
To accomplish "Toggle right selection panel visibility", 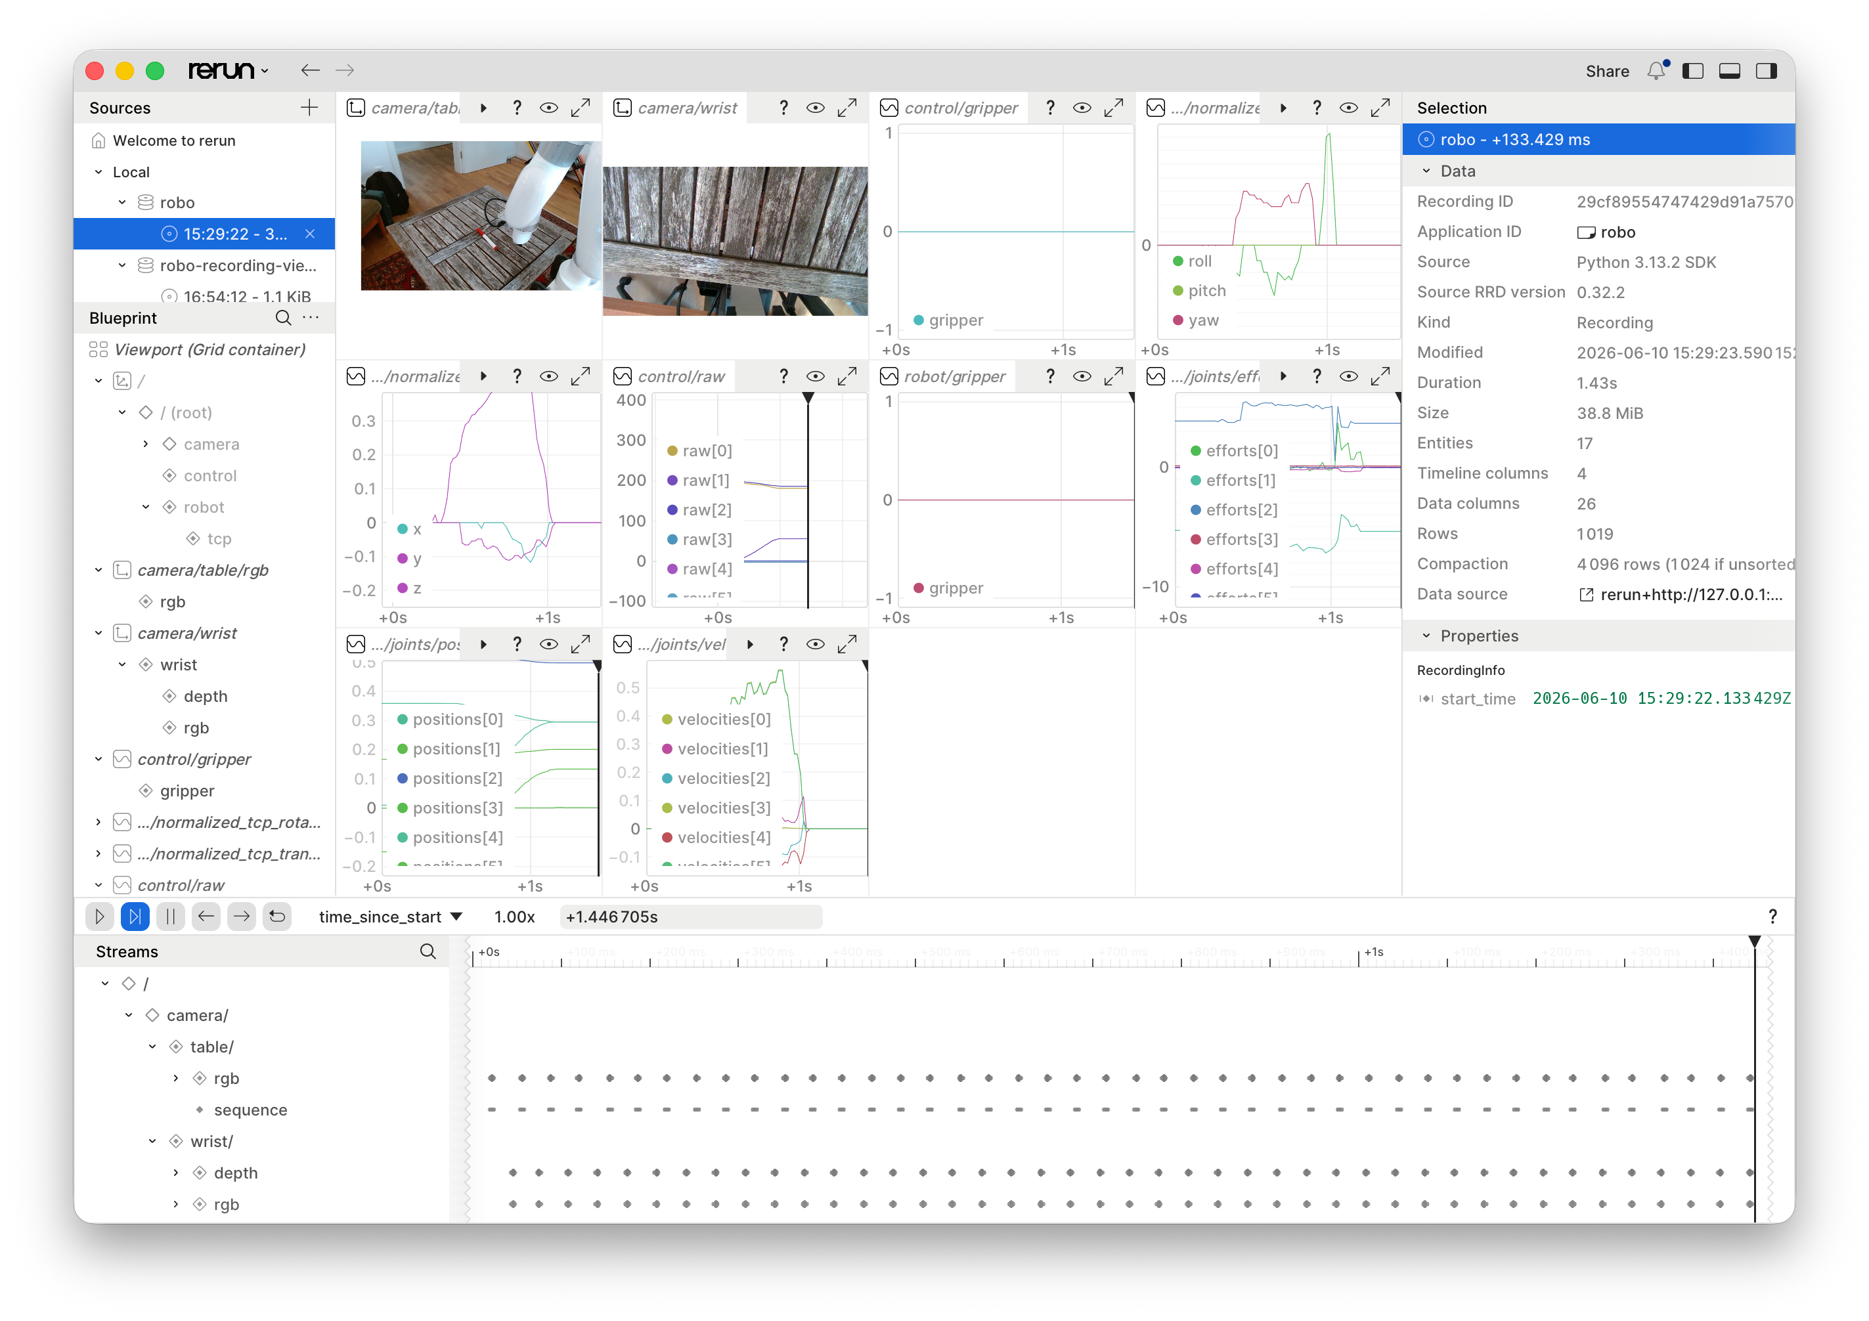I will click(1766, 71).
